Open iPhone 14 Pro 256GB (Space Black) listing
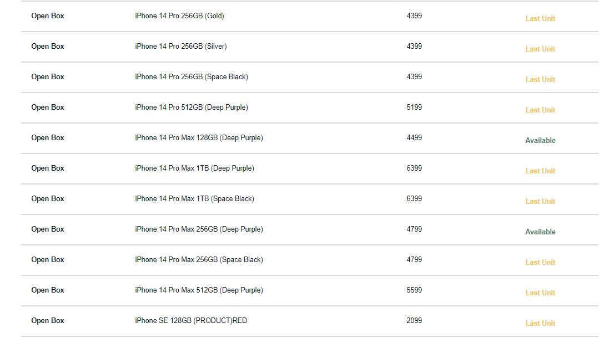Image resolution: width=614 pixels, height=338 pixels. (192, 77)
